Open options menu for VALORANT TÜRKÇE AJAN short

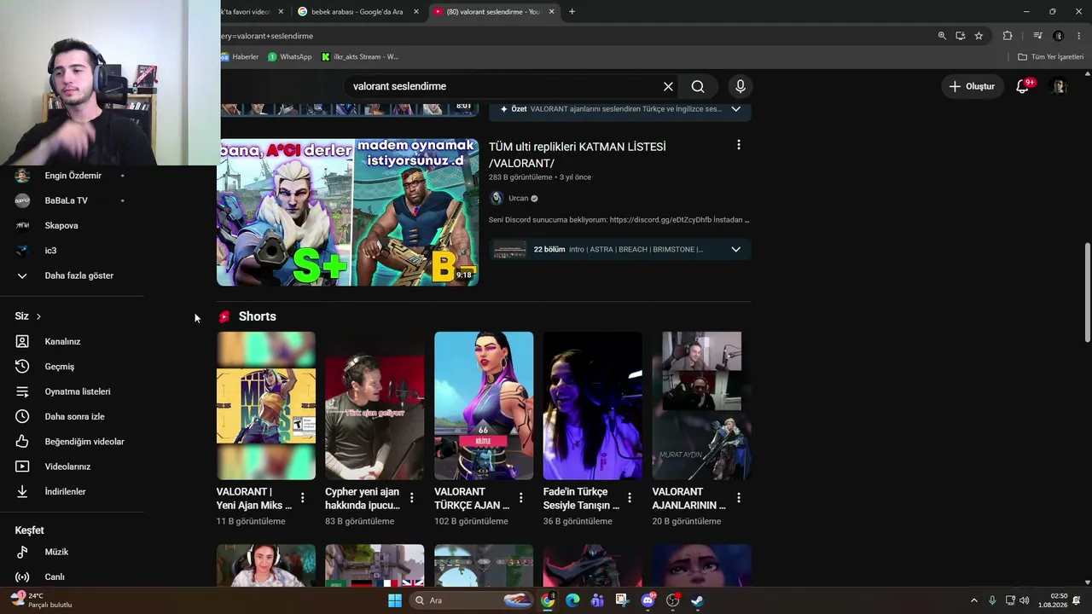point(521,498)
